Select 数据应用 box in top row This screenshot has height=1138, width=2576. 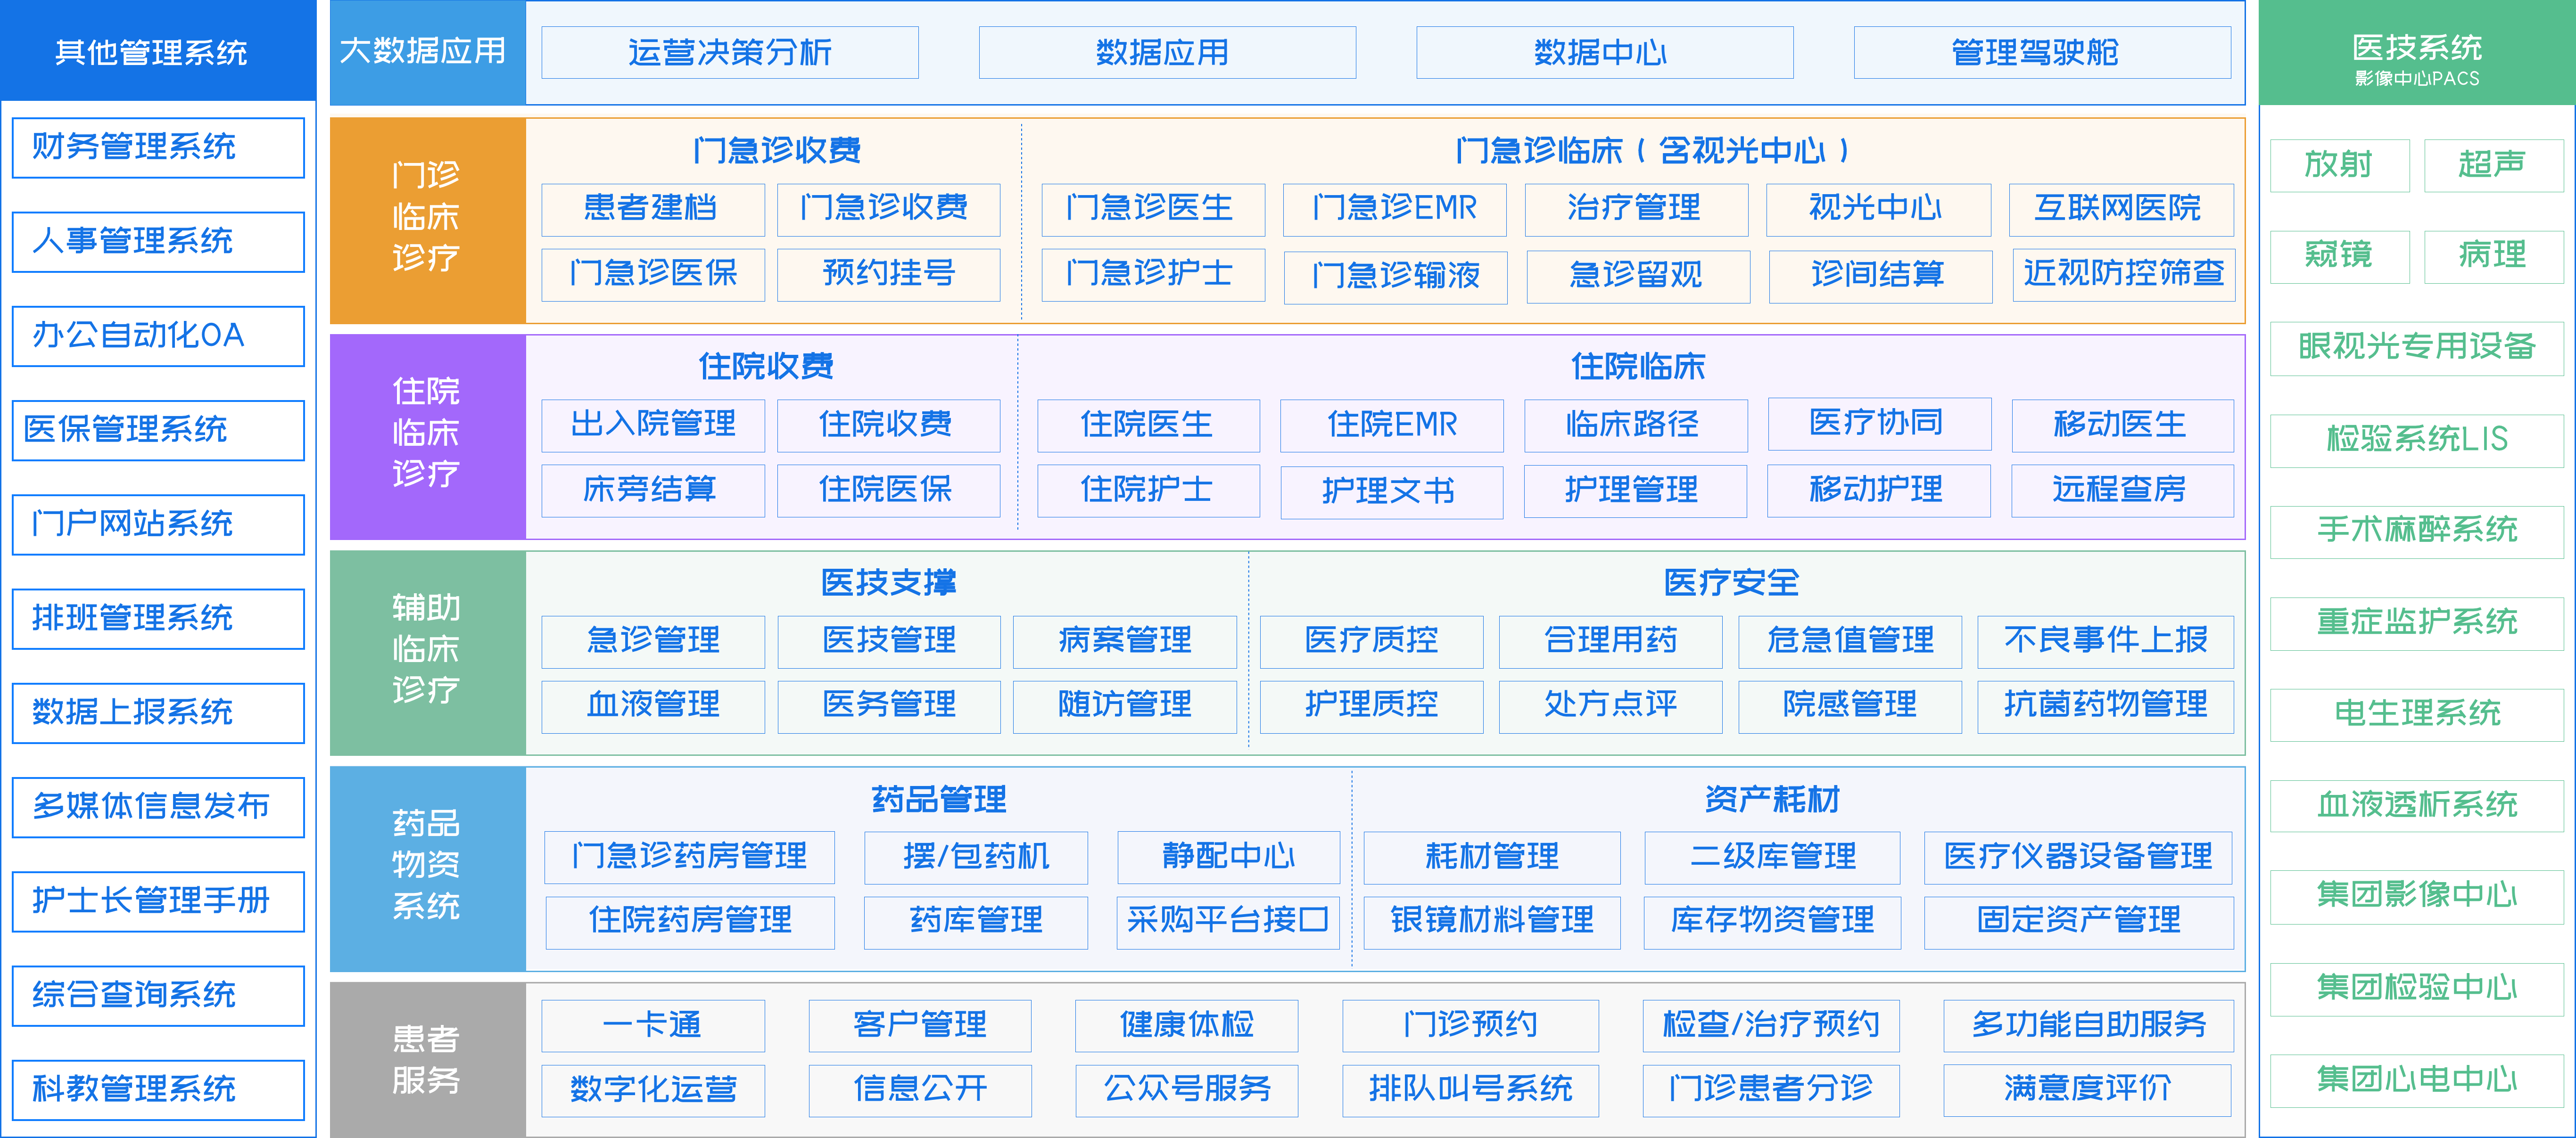click(x=1167, y=52)
